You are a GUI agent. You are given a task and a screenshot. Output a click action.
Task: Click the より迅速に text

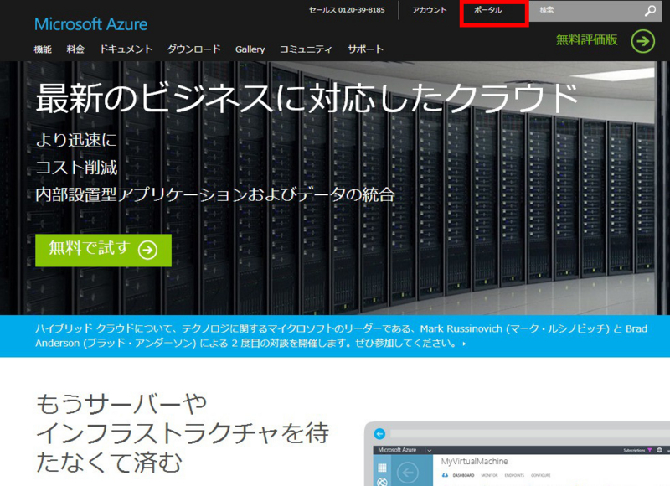pyautogui.click(x=76, y=140)
